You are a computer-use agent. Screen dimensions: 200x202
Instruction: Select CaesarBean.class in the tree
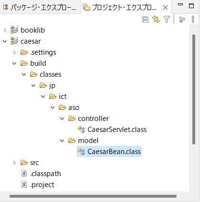(109, 151)
